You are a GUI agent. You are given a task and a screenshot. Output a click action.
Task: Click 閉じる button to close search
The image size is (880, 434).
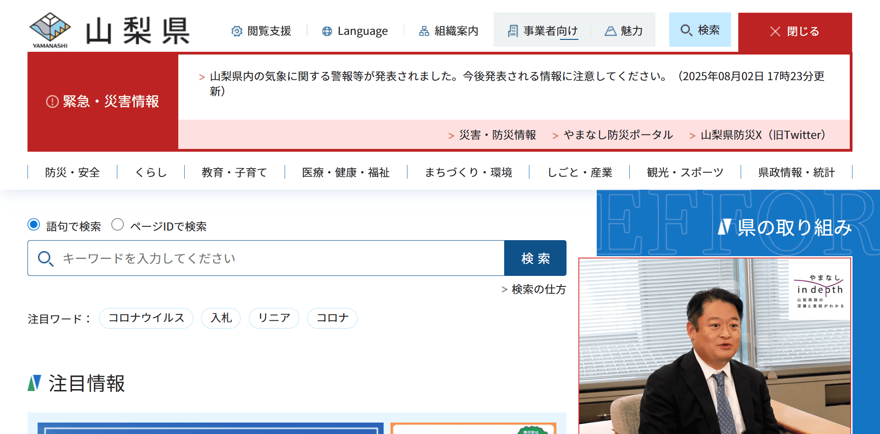pos(795,32)
